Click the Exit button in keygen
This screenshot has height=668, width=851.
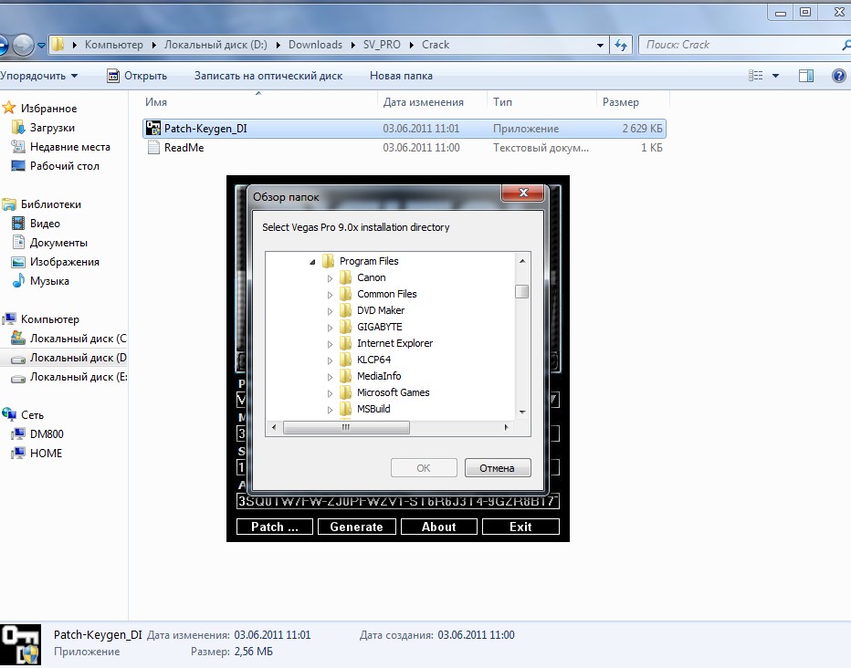pyautogui.click(x=520, y=527)
